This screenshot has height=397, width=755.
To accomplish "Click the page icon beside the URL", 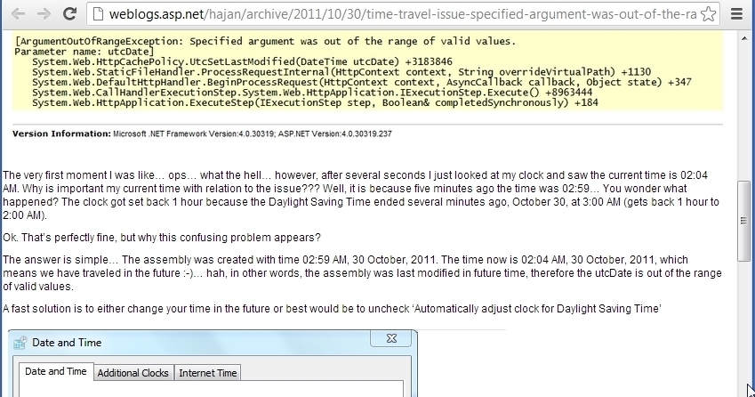I will click(96, 14).
